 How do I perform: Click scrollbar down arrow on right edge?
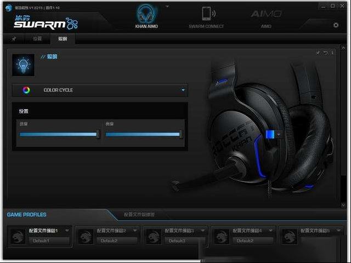(x=343, y=205)
